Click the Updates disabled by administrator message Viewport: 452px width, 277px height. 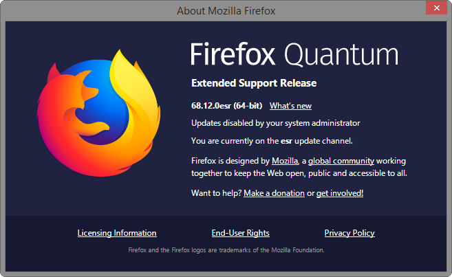275,123
